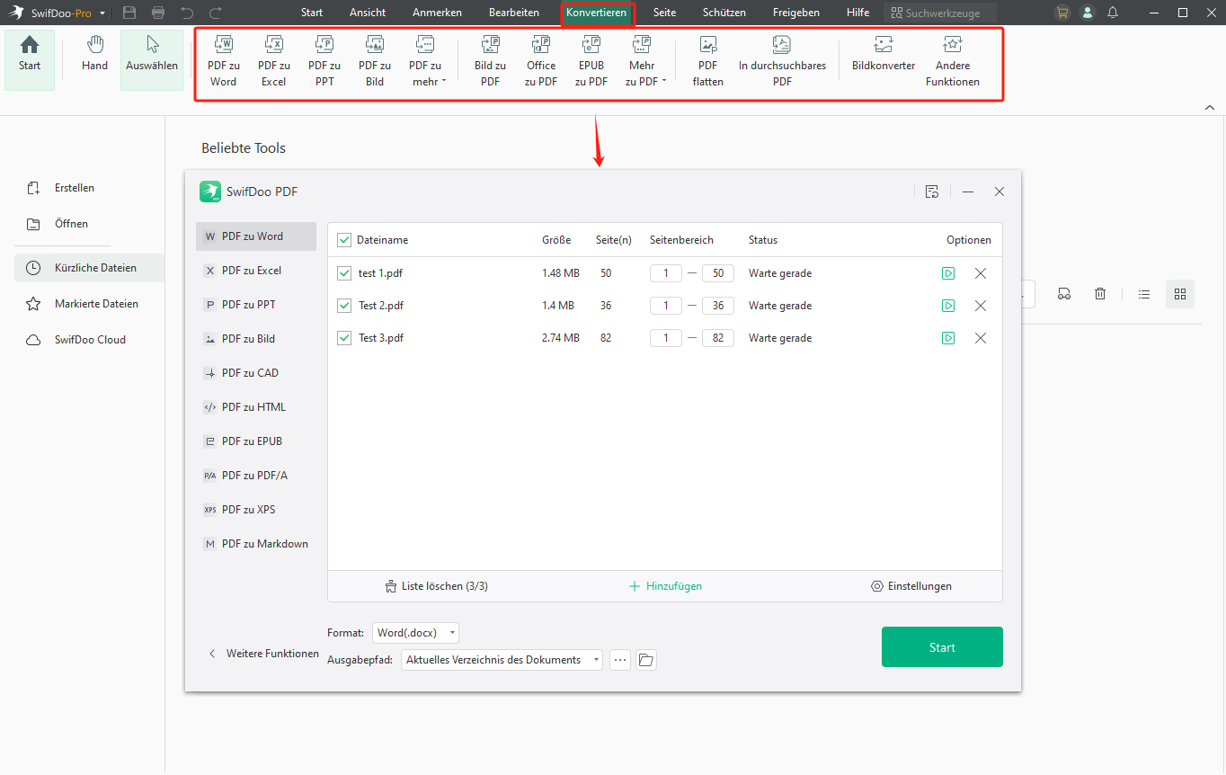Click start page field for test 1.pdf

[x=666, y=273]
